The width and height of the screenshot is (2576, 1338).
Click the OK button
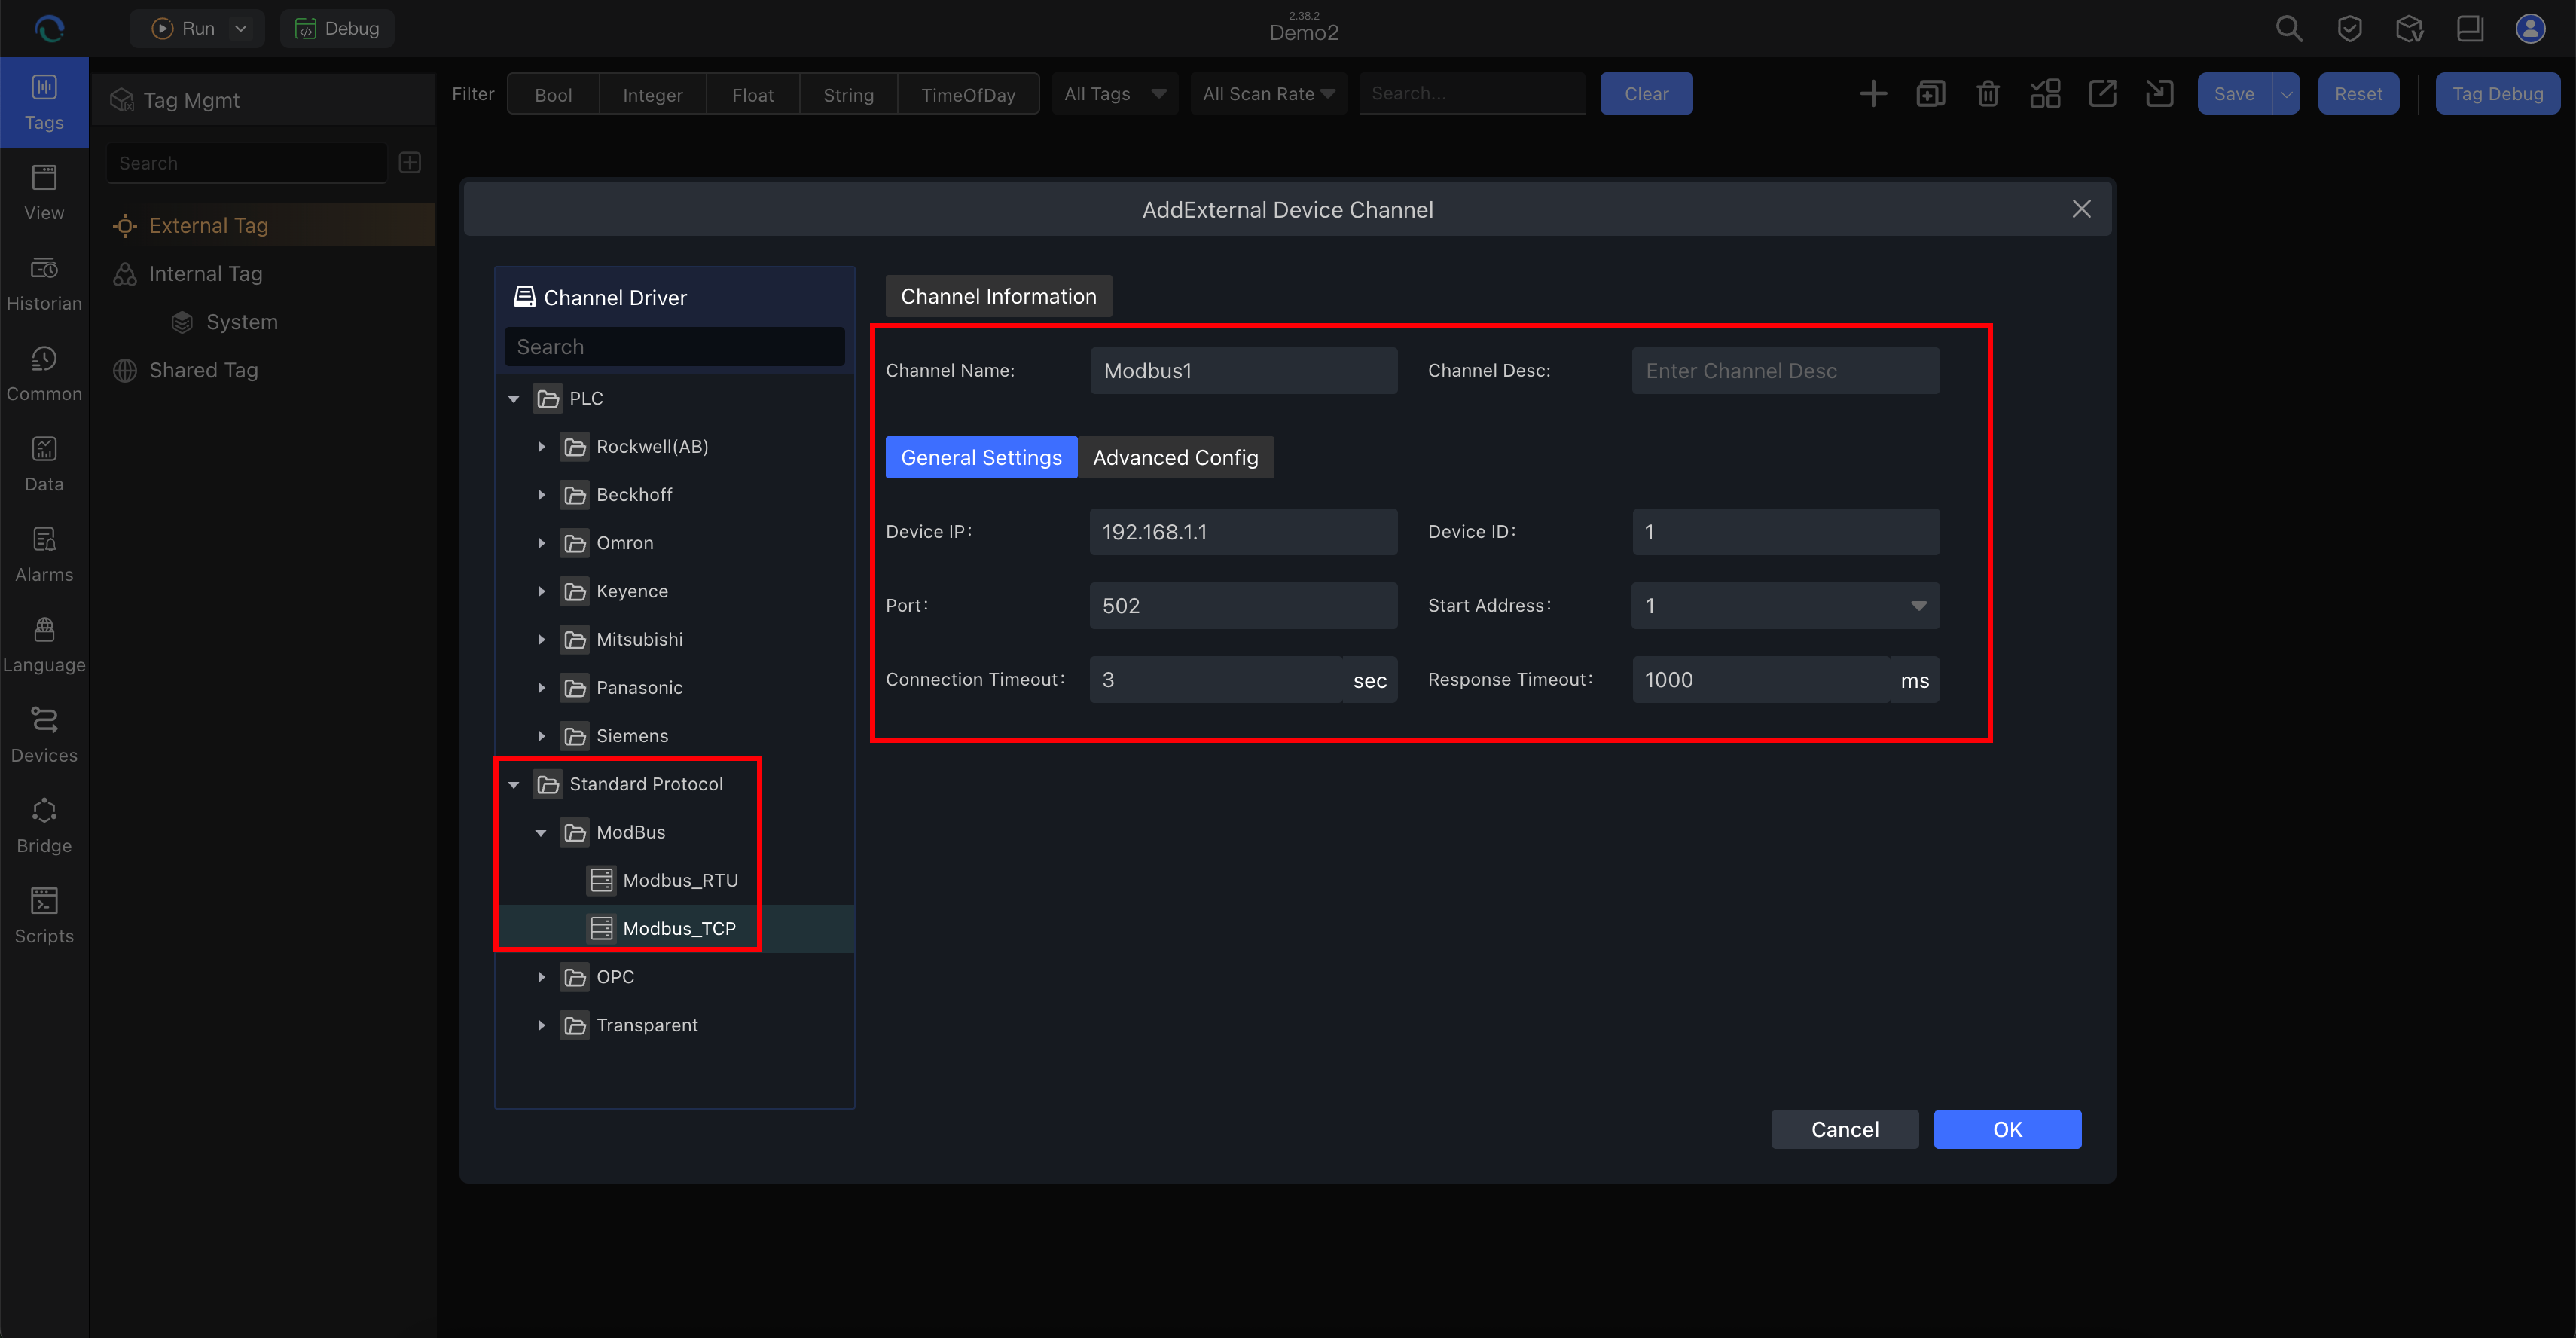[x=2007, y=1129]
